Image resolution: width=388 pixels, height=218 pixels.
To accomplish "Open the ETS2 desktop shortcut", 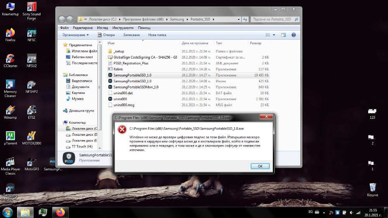I will tap(31, 112).
